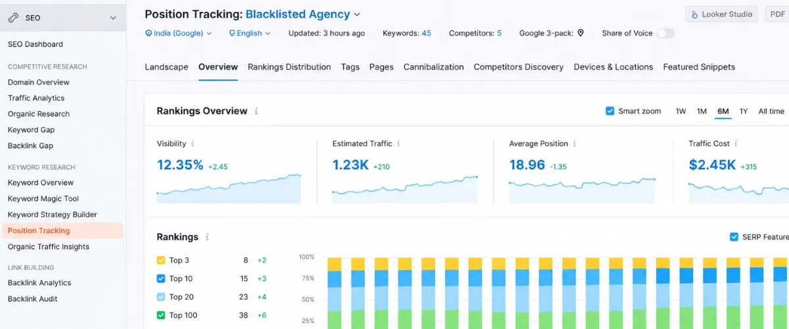Select the 1W time range

click(x=681, y=111)
